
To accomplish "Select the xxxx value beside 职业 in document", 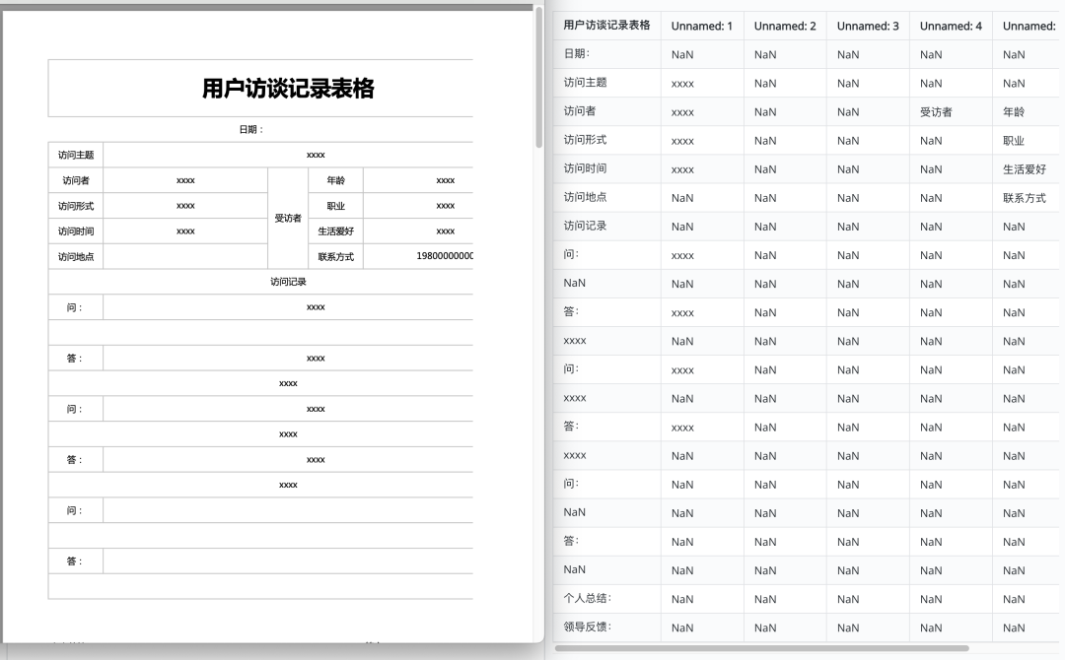I will (445, 206).
